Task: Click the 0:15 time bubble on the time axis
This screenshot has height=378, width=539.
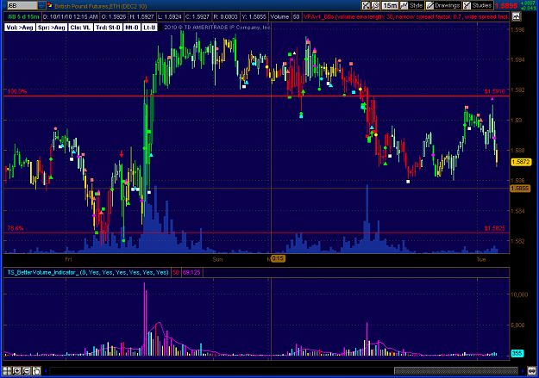Action: (x=278, y=258)
